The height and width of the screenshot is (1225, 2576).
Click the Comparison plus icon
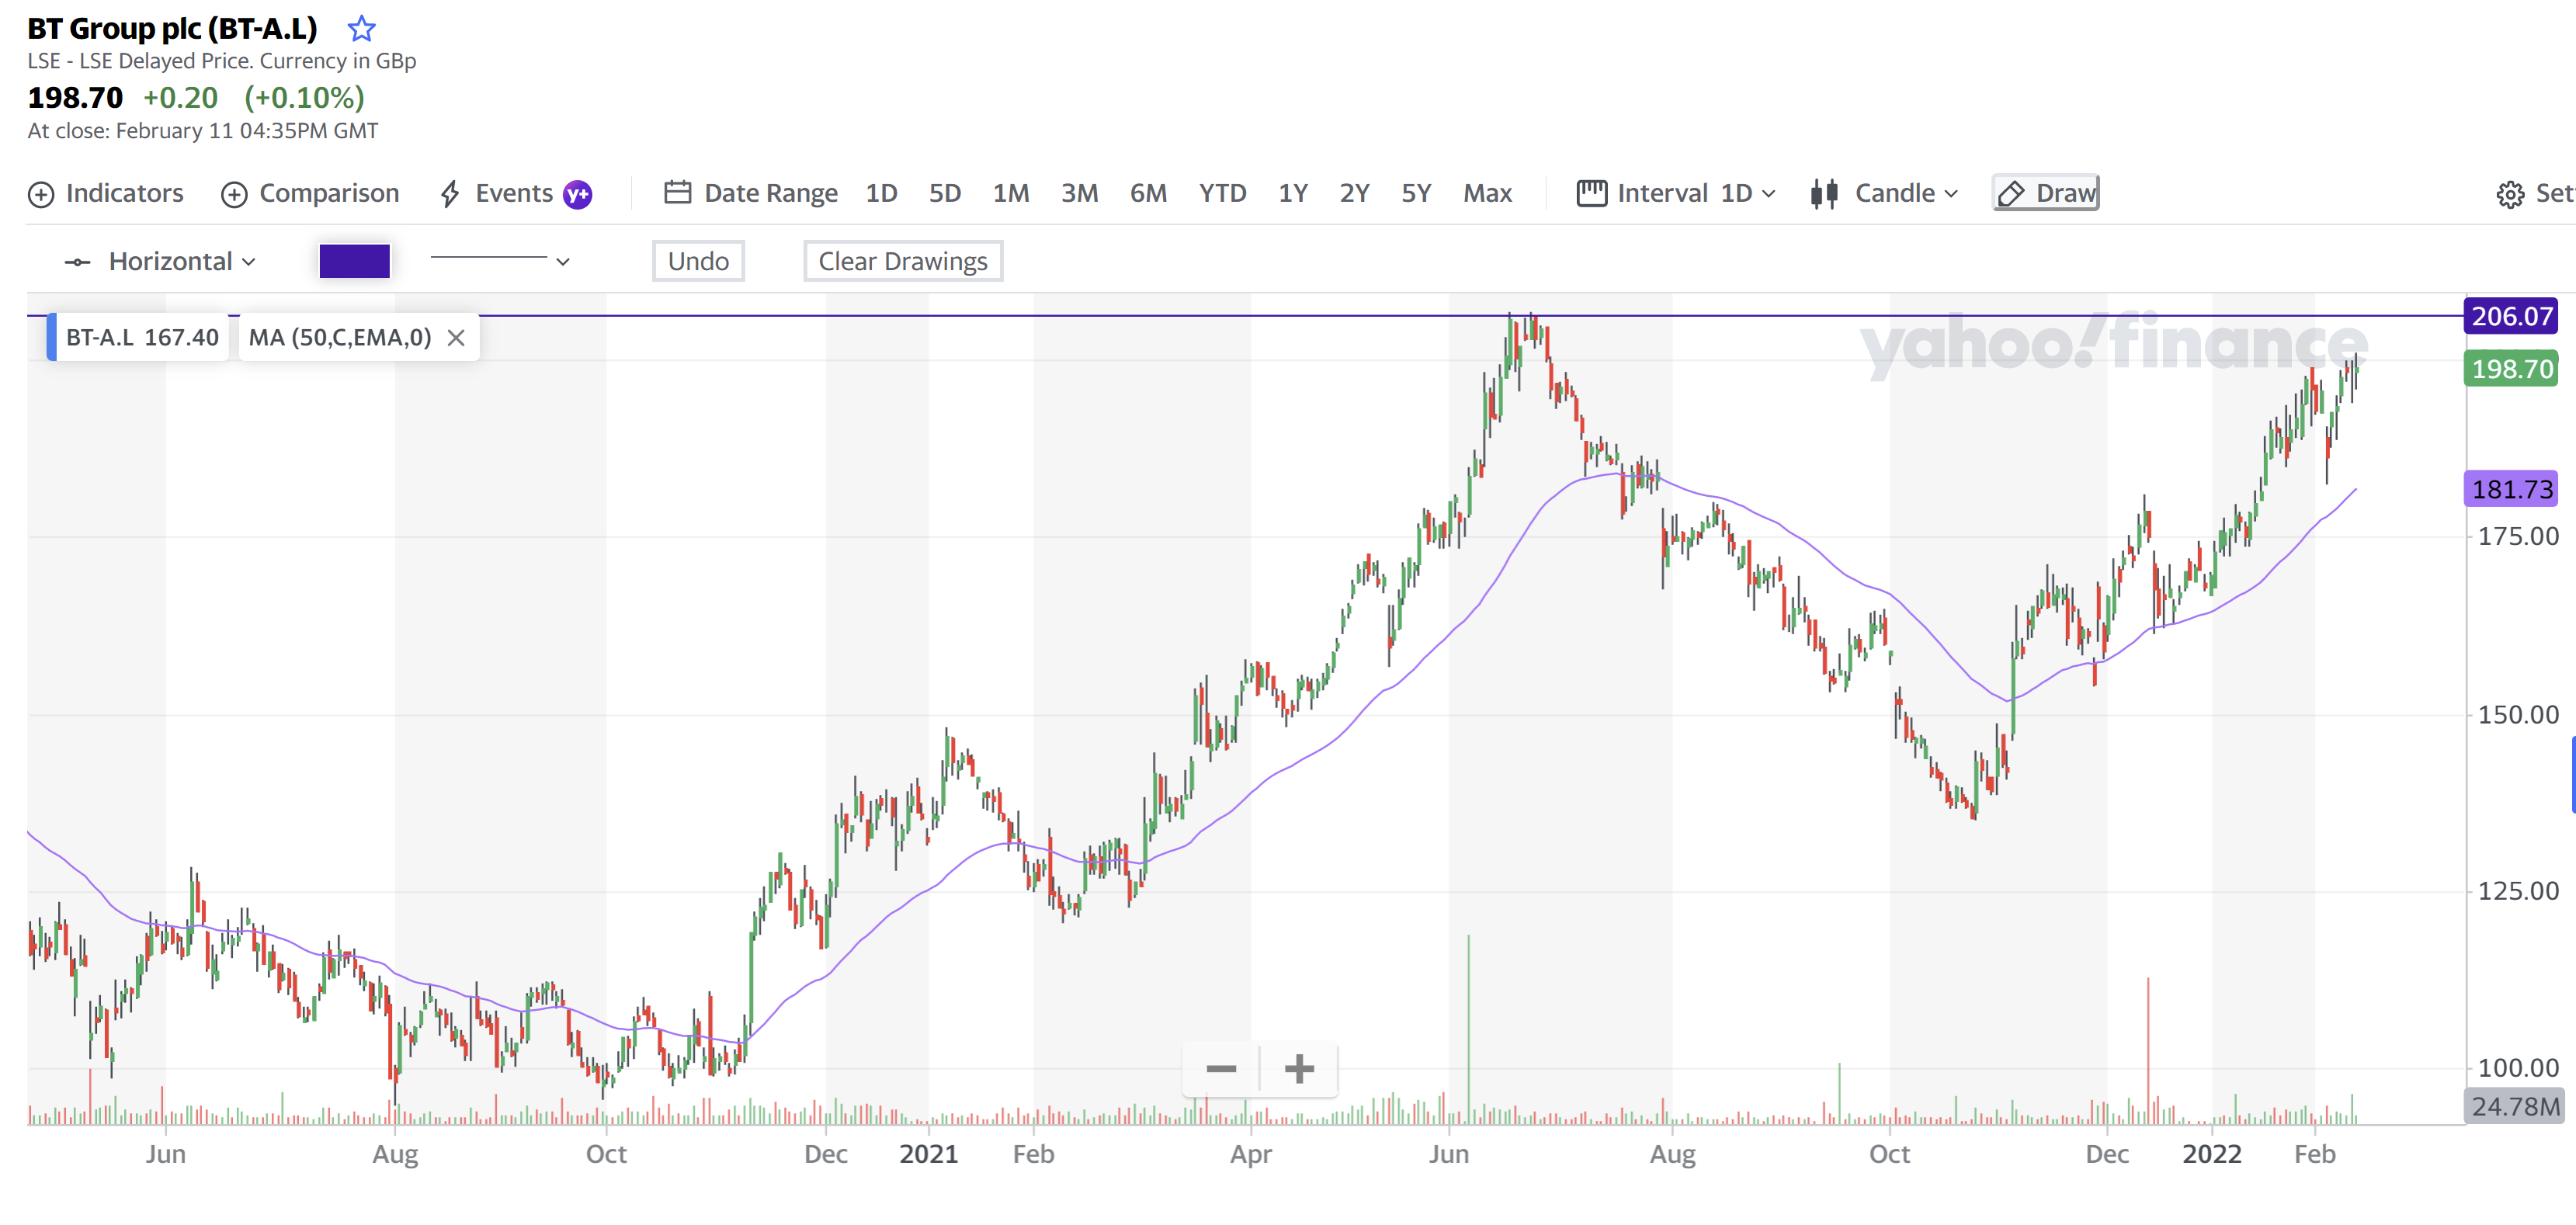tap(234, 194)
